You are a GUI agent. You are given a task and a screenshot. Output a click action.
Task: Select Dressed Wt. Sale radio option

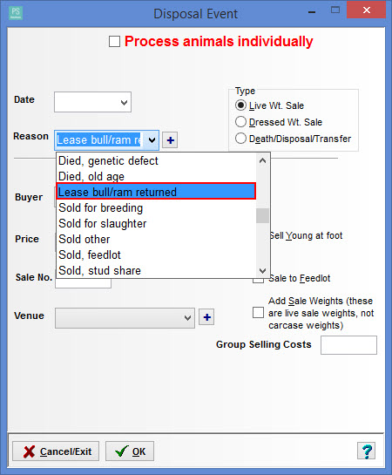[x=240, y=122]
